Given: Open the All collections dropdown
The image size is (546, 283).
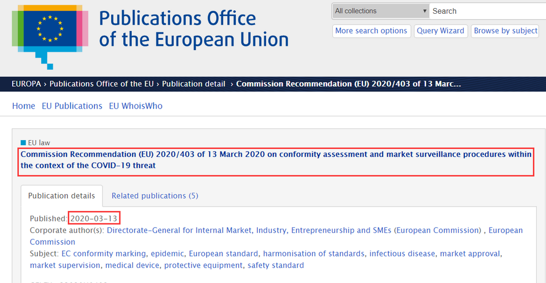Looking at the screenshot, I should click(x=381, y=11).
